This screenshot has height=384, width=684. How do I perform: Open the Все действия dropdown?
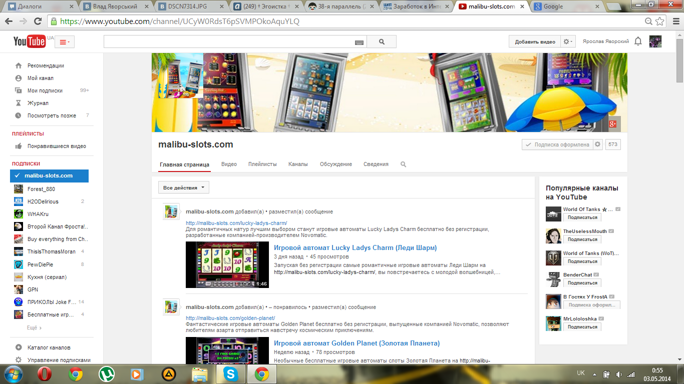[184, 187]
